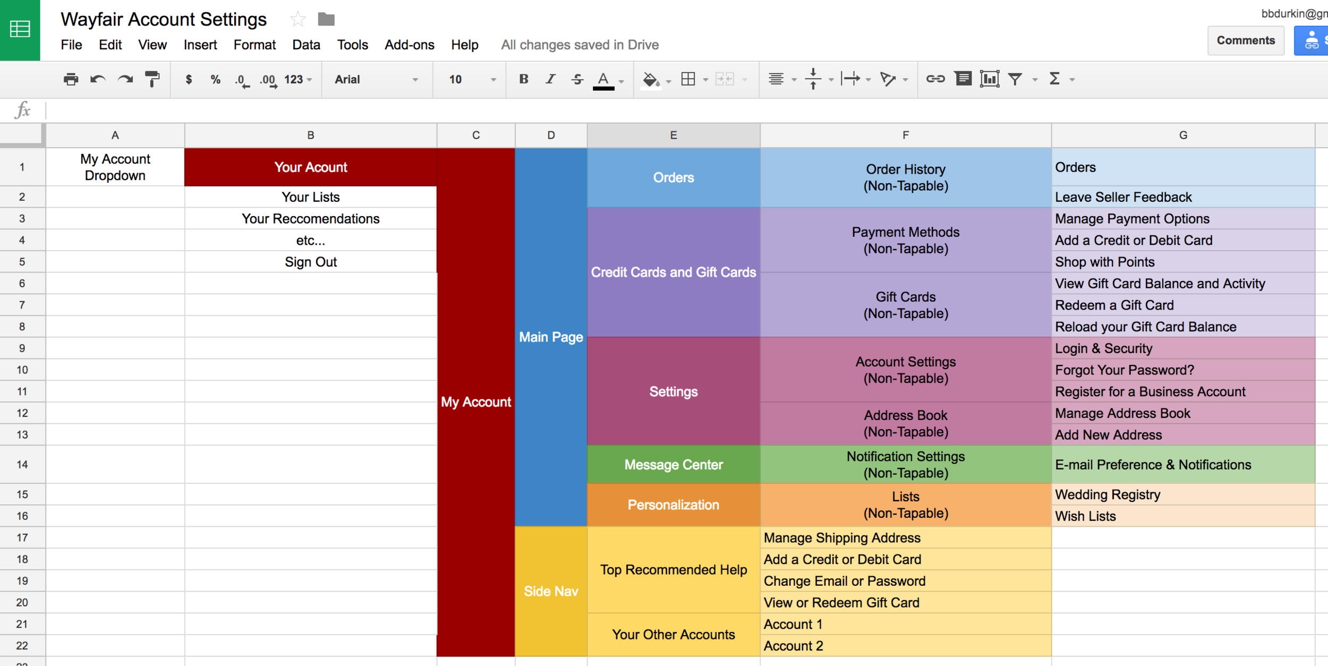Open the text color picker
Image resolution: width=1328 pixels, height=666 pixels.
pos(603,80)
